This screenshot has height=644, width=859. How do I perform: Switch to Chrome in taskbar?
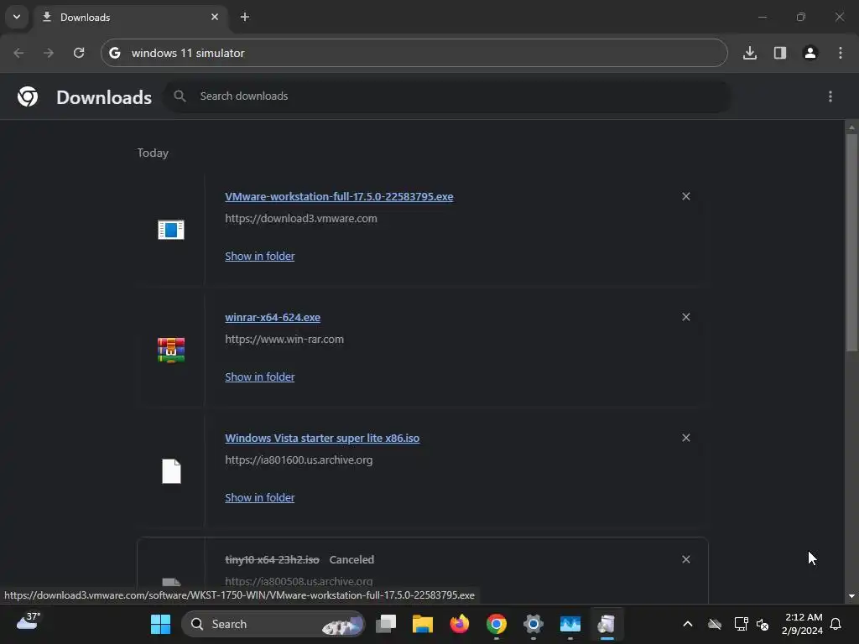coord(497,624)
